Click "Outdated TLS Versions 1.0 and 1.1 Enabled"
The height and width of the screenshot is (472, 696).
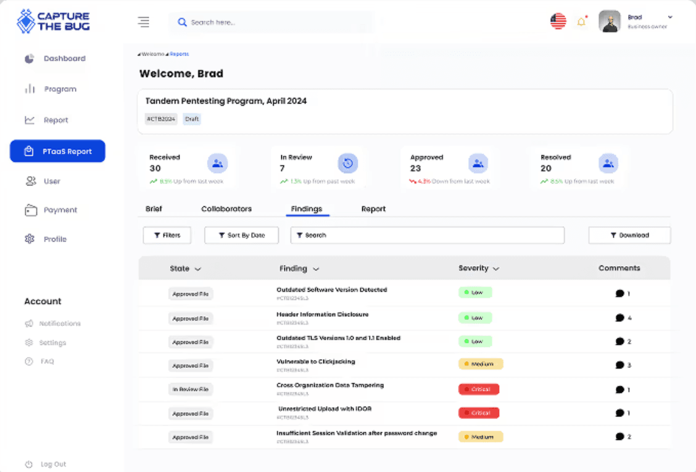click(338, 338)
